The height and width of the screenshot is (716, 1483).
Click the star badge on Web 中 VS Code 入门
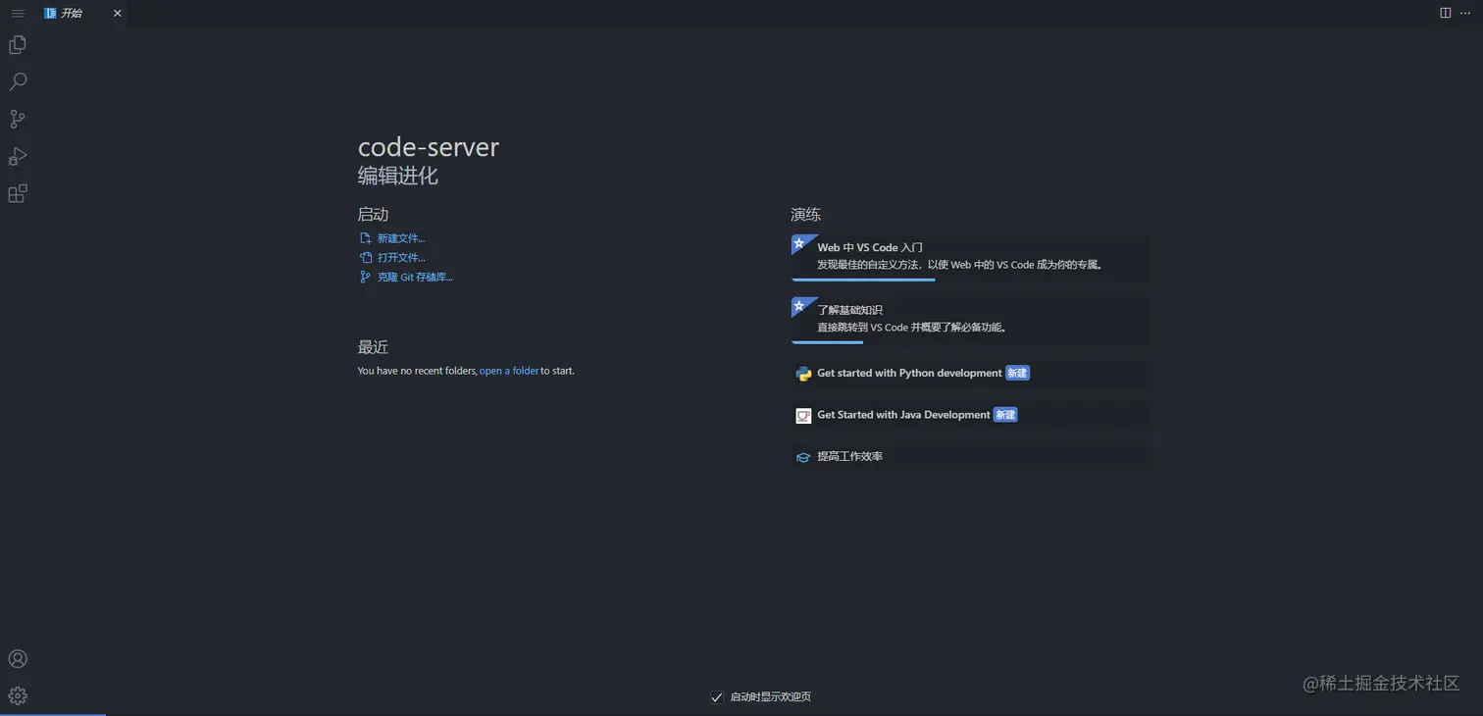pos(801,243)
